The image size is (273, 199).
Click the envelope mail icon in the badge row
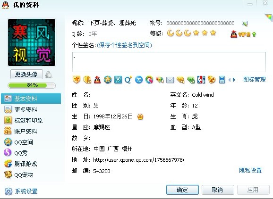coord(170,80)
